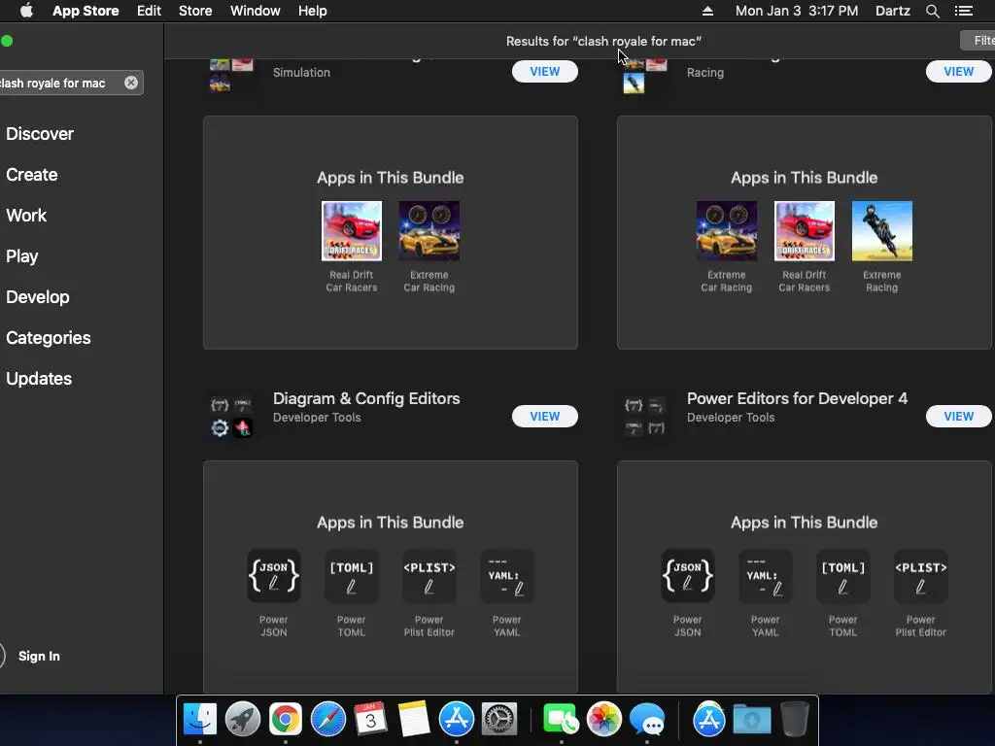
Task: Open Real Drift Car Racers in right bundle
Action: pyautogui.click(x=804, y=231)
